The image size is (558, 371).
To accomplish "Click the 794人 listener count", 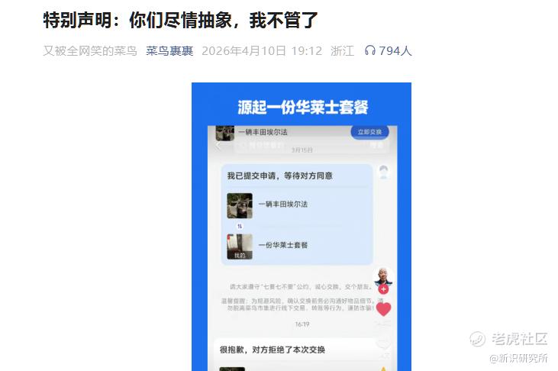I will (395, 51).
